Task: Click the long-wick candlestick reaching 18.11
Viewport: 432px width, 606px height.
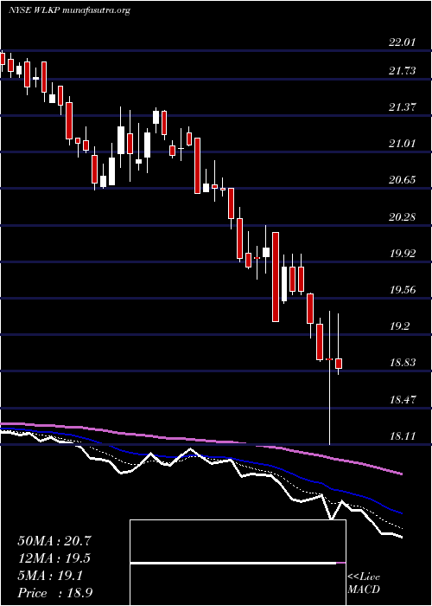Action: 330,377
